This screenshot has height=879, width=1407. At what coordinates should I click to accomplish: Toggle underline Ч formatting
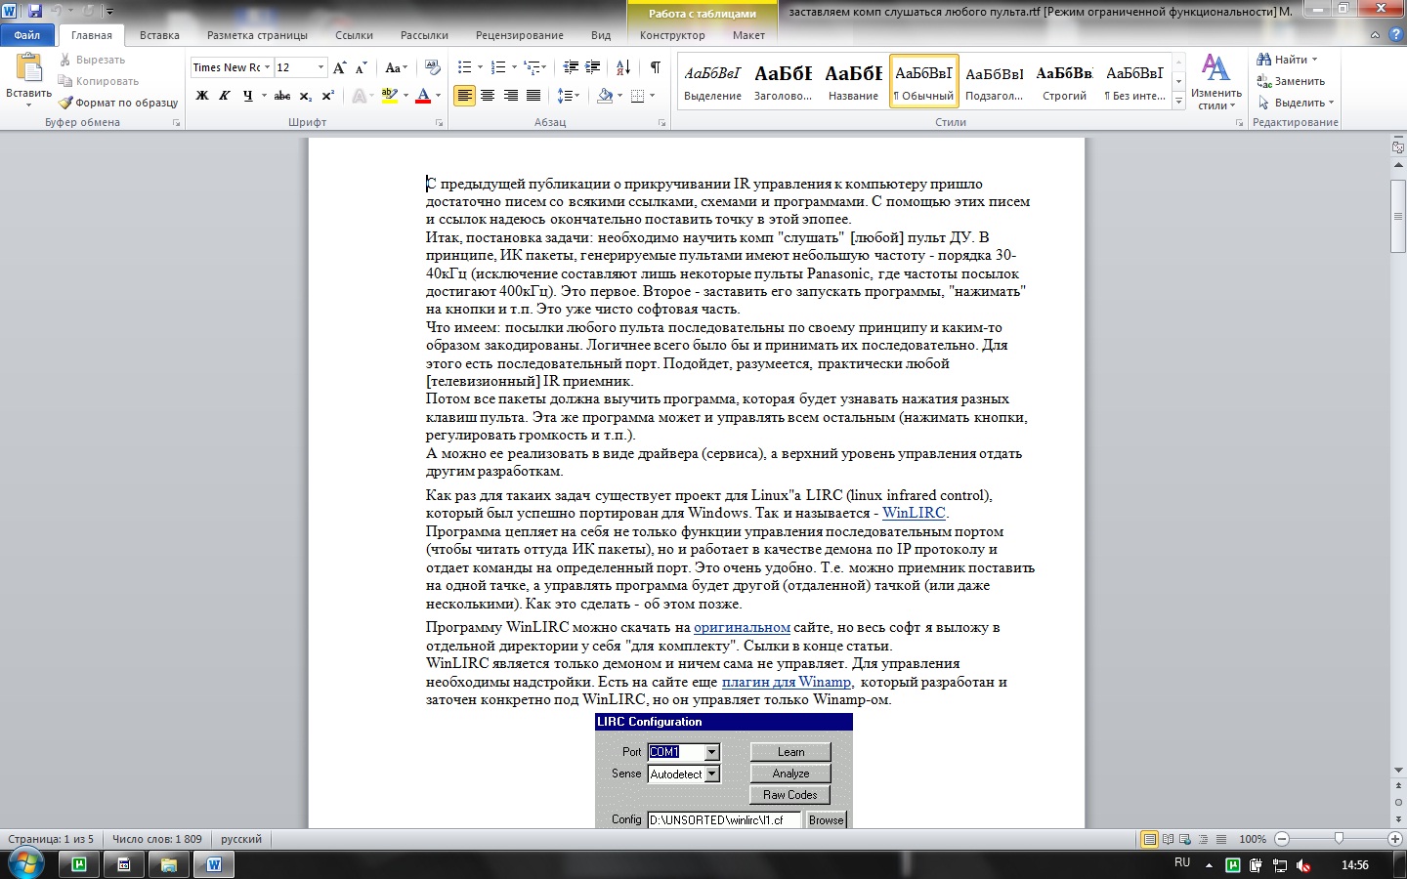coord(247,96)
